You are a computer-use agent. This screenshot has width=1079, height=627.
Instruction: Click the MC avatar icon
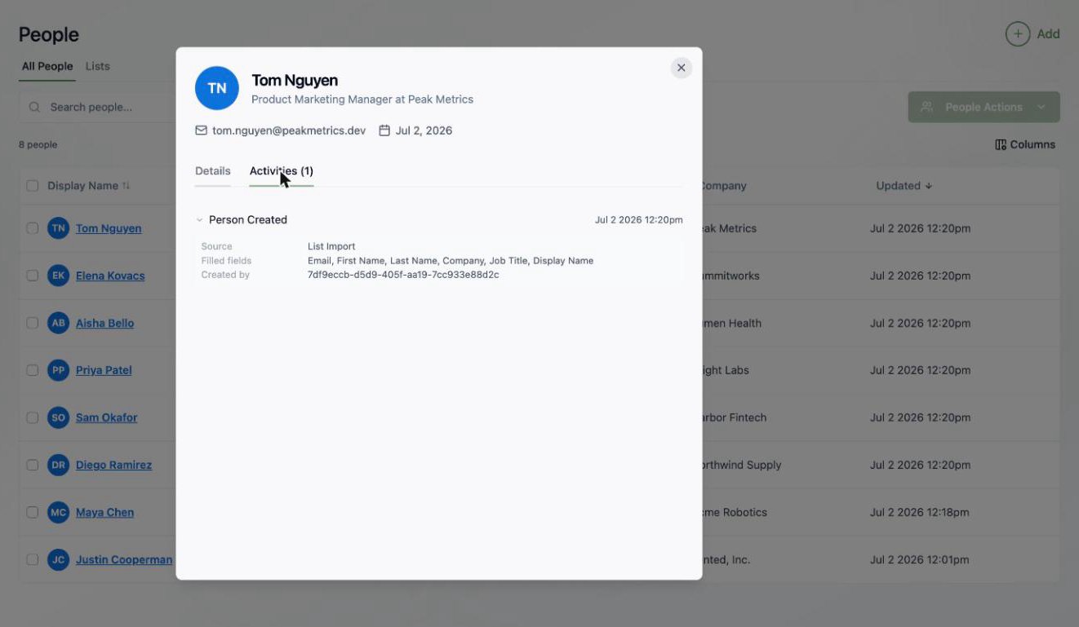click(x=58, y=512)
